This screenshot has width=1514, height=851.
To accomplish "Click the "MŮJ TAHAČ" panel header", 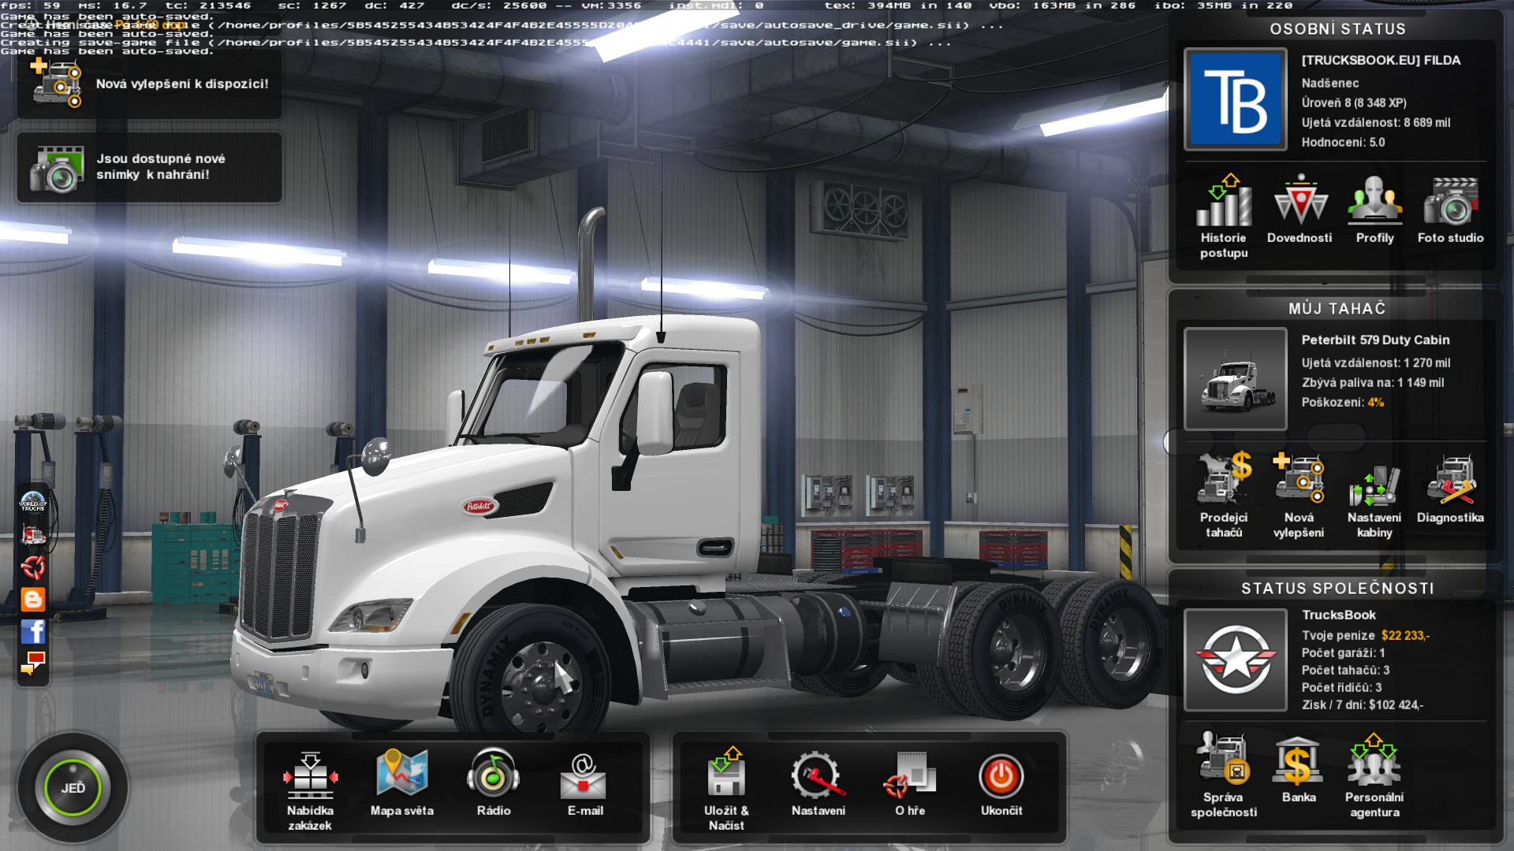I will (x=1337, y=309).
